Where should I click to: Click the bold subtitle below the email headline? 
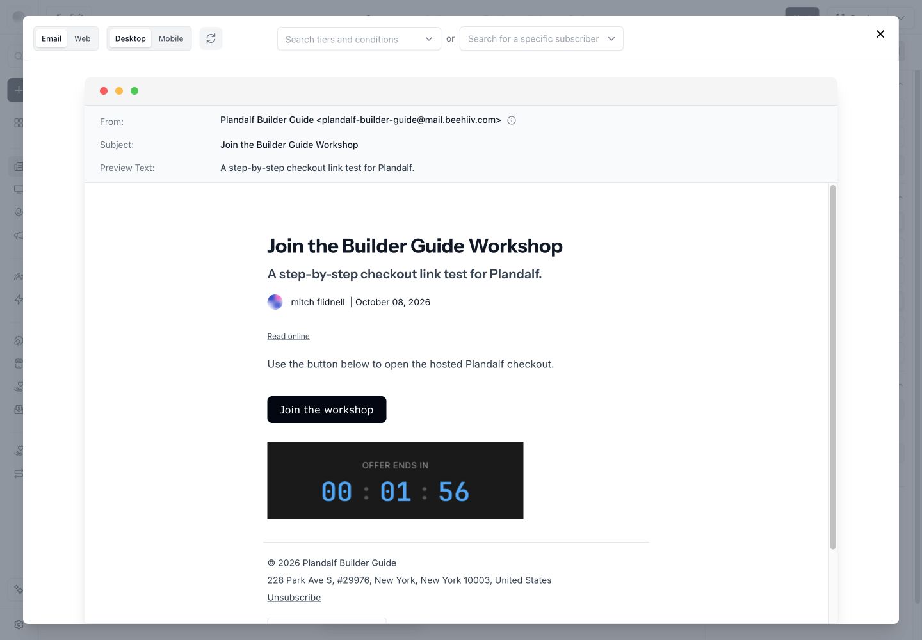click(405, 274)
